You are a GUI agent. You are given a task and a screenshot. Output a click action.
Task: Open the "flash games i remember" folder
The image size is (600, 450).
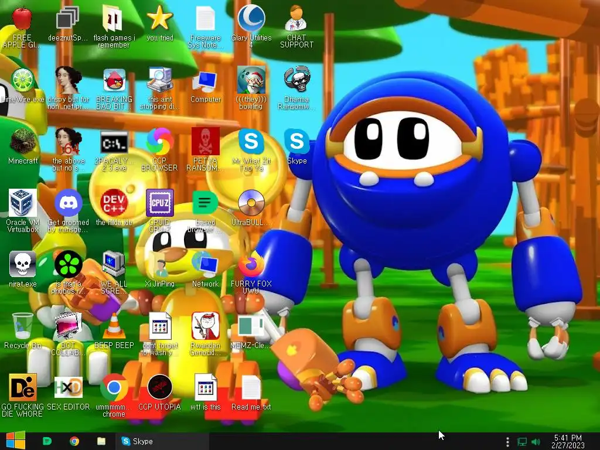(114, 18)
